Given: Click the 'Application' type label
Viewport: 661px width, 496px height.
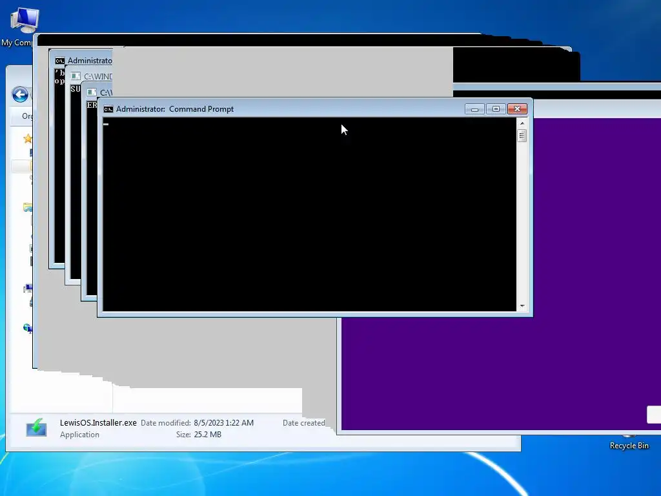Looking at the screenshot, I should point(79,435).
